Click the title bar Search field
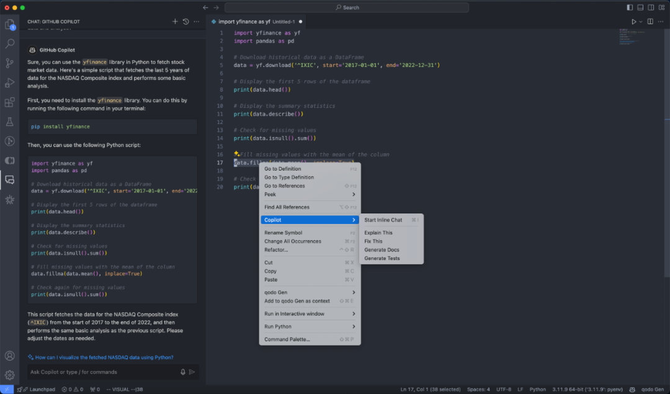 347,7
